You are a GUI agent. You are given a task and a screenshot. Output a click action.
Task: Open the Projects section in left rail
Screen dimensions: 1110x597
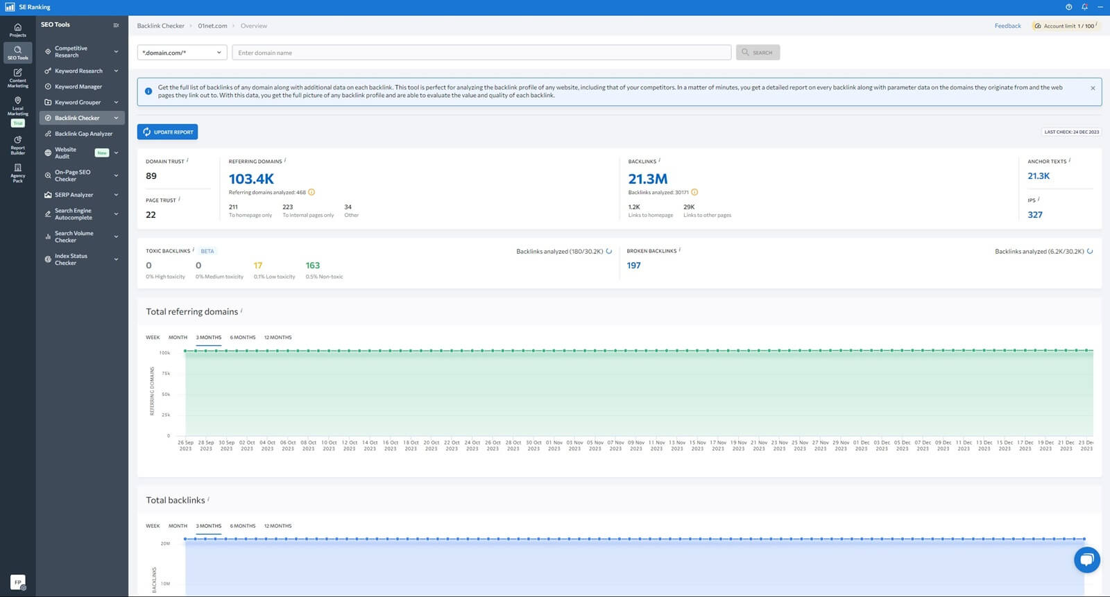[18, 30]
